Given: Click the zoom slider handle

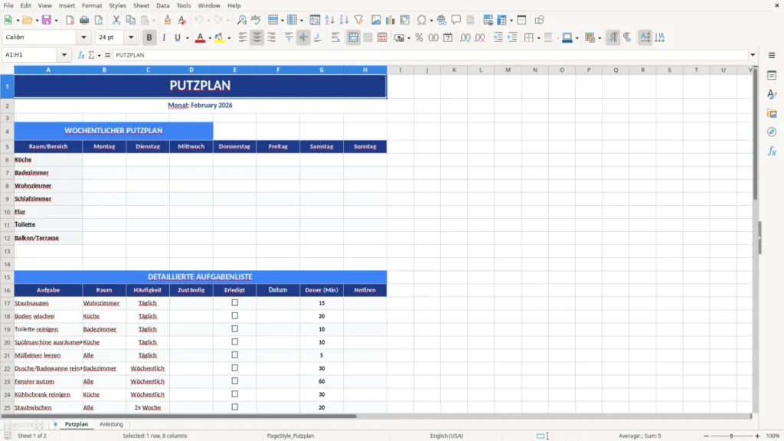Looking at the screenshot, I should point(731,436).
